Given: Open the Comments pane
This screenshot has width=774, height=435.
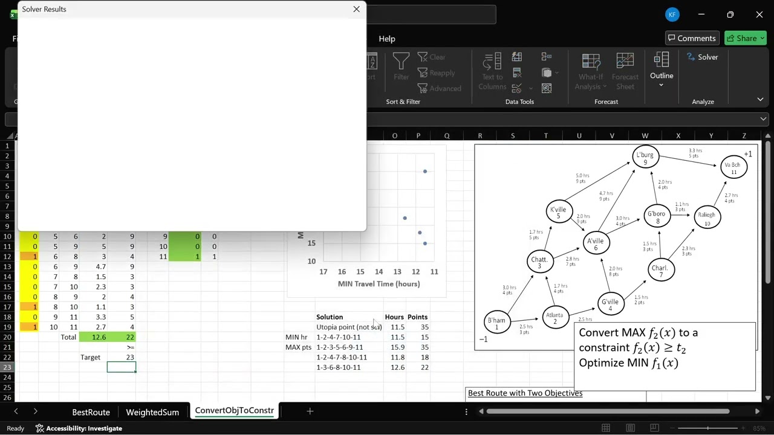Looking at the screenshot, I should point(691,38).
